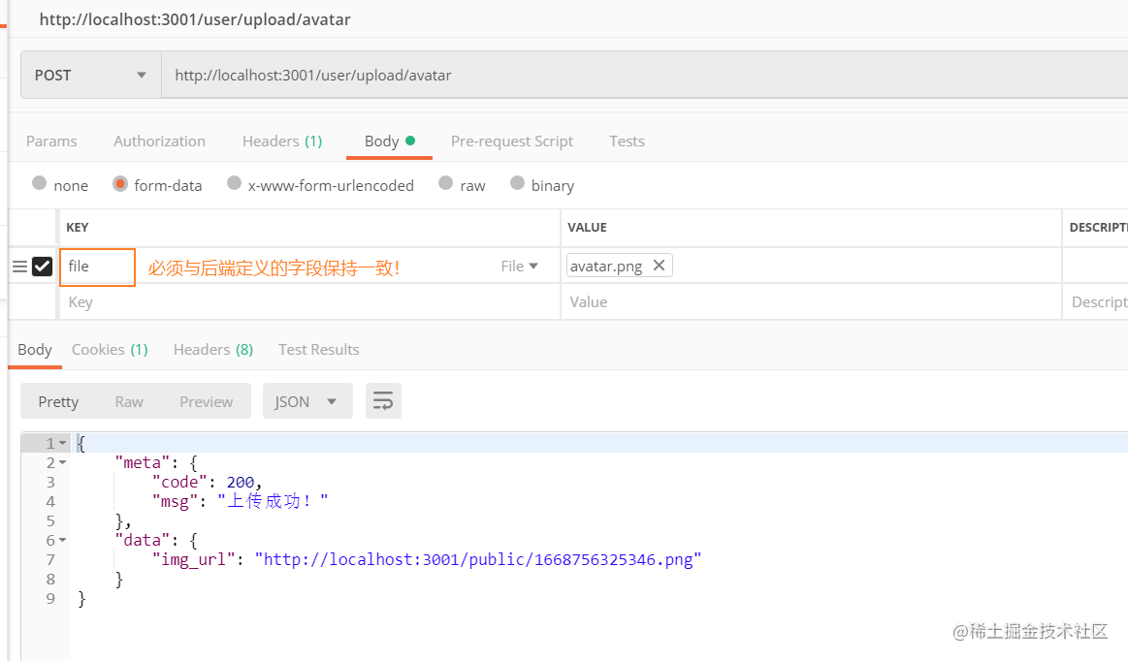Click the VALUE column header
Screen dimensions: 1128x661
tap(587, 228)
